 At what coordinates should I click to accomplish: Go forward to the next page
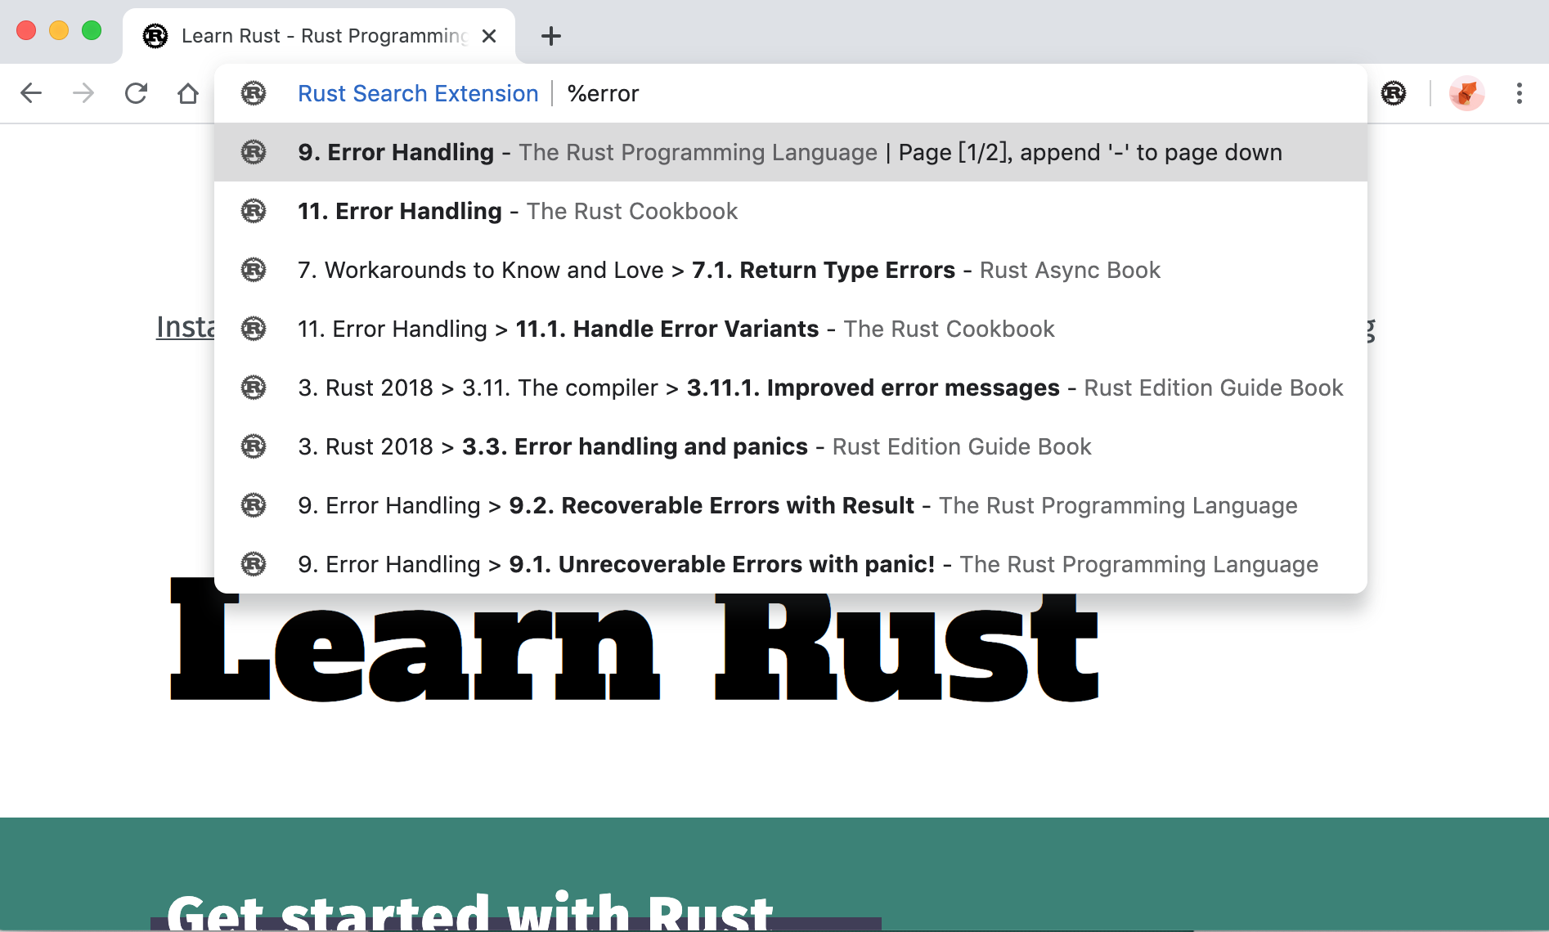pyautogui.click(x=83, y=93)
